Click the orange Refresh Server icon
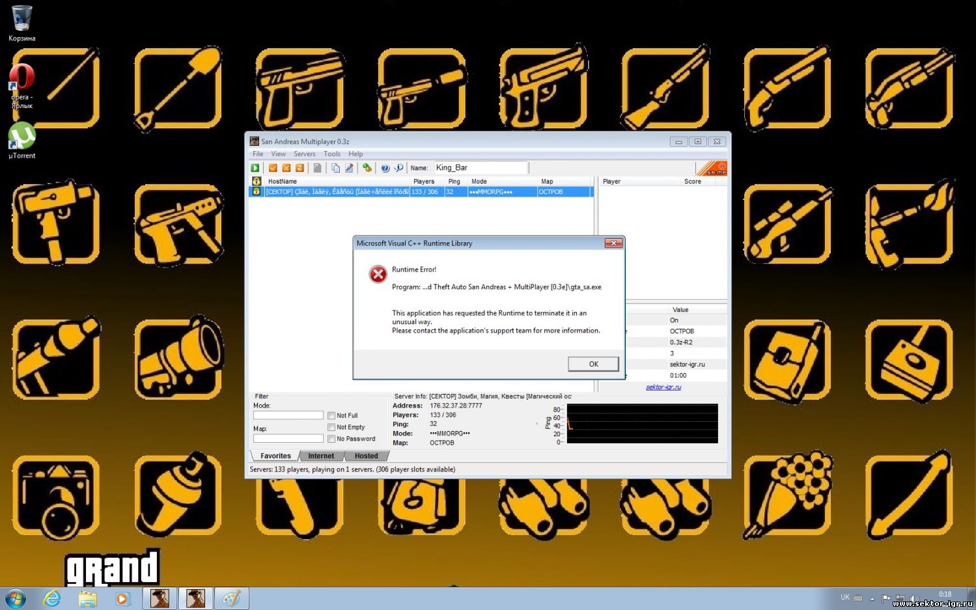976x610 pixels. pos(300,168)
